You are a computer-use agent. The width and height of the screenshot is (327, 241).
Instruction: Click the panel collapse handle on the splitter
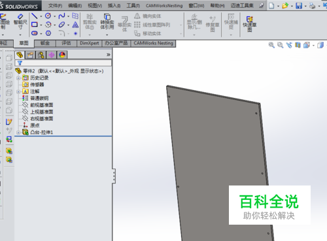pos(114,176)
